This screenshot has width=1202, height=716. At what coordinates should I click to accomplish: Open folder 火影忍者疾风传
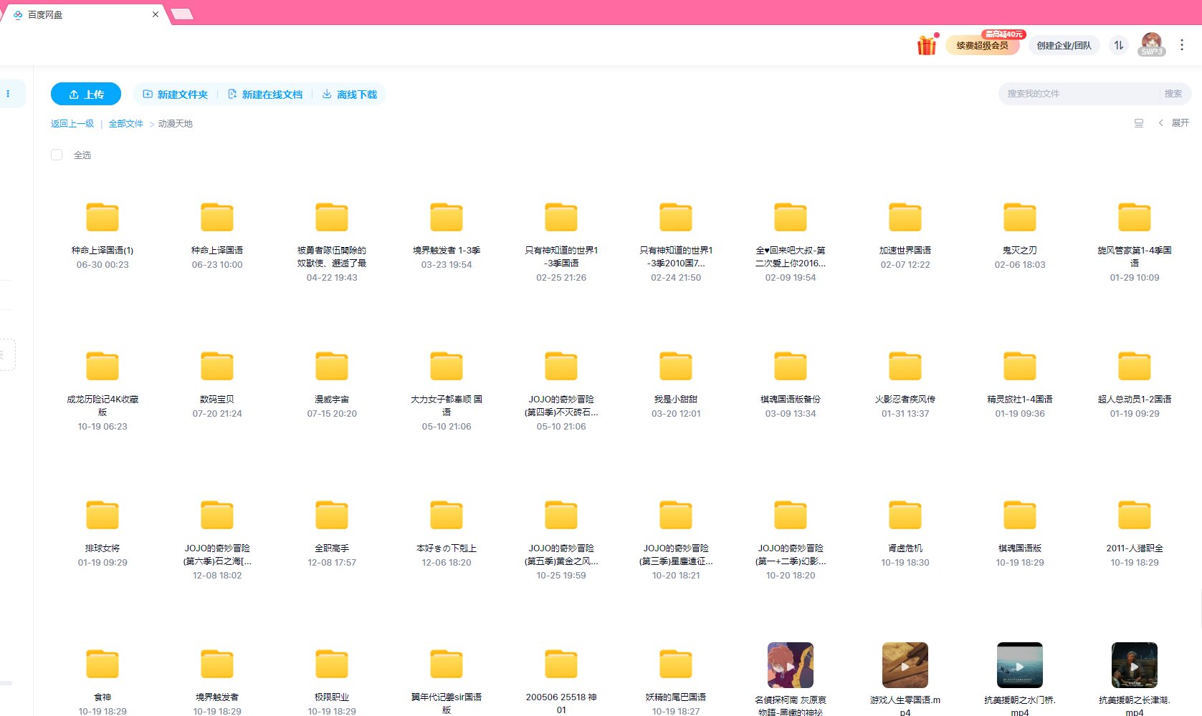[x=905, y=367]
